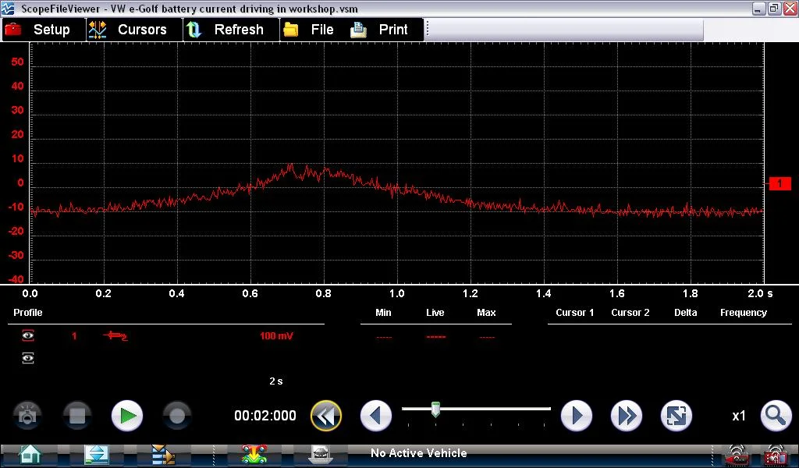Toggle the second channel's eye icon

click(x=28, y=359)
